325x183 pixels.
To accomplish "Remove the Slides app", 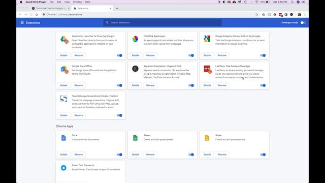I will (x=222, y=155).
